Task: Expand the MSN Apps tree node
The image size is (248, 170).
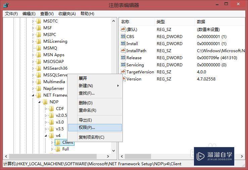Action: (33, 55)
